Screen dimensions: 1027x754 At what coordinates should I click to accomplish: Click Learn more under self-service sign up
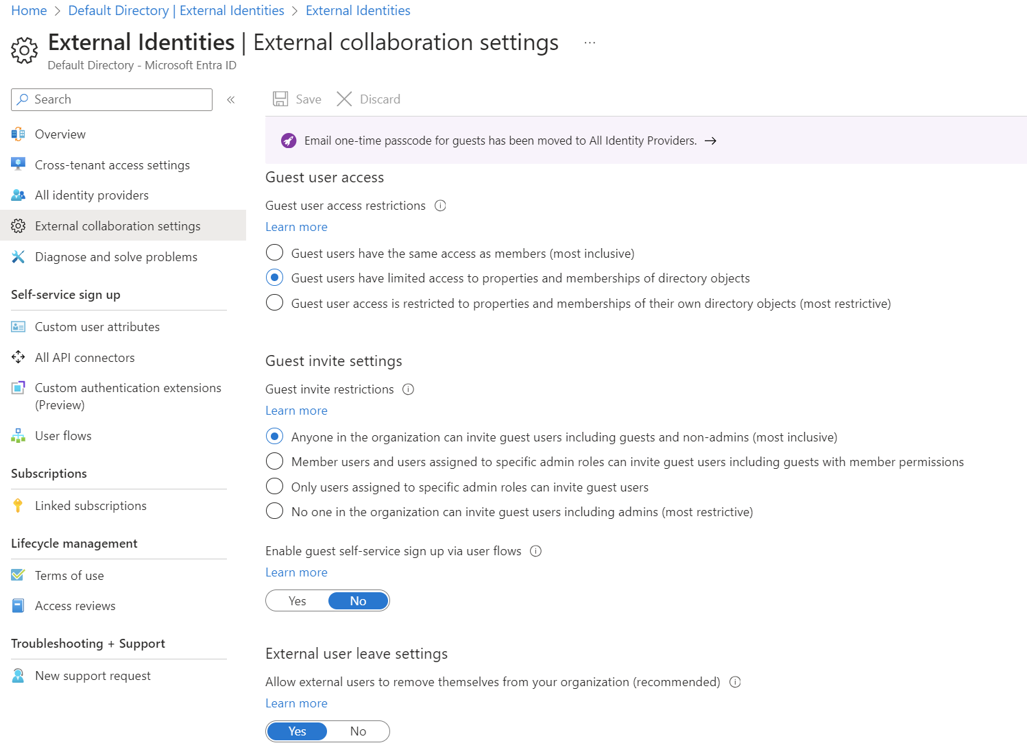point(296,572)
